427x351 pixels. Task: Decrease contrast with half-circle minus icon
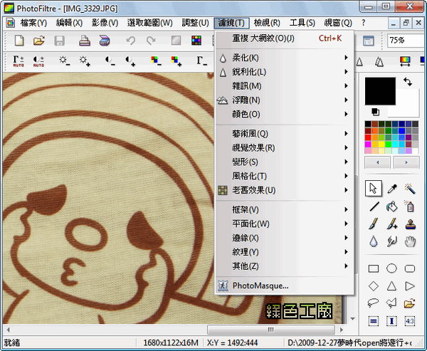coord(110,61)
